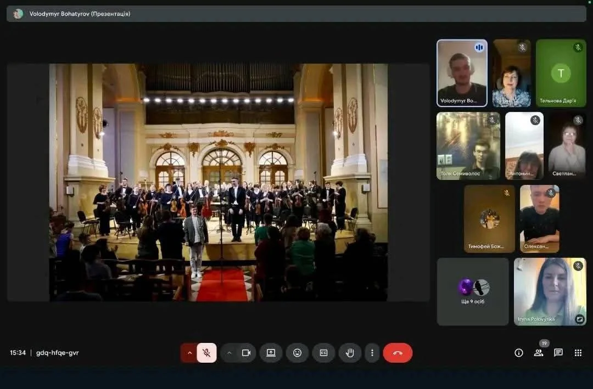
Task: Select the Volodymyr Bohatyrov (Презентація) title bar
Action: 296,14
